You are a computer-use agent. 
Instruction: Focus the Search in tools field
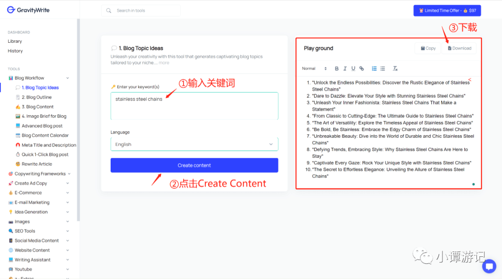141,11
